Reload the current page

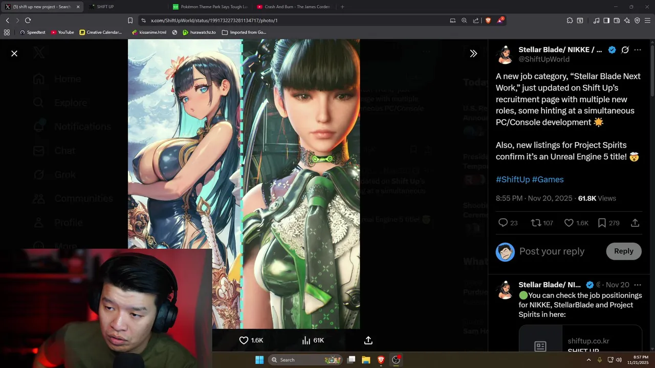pyautogui.click(x=28, y=20)
